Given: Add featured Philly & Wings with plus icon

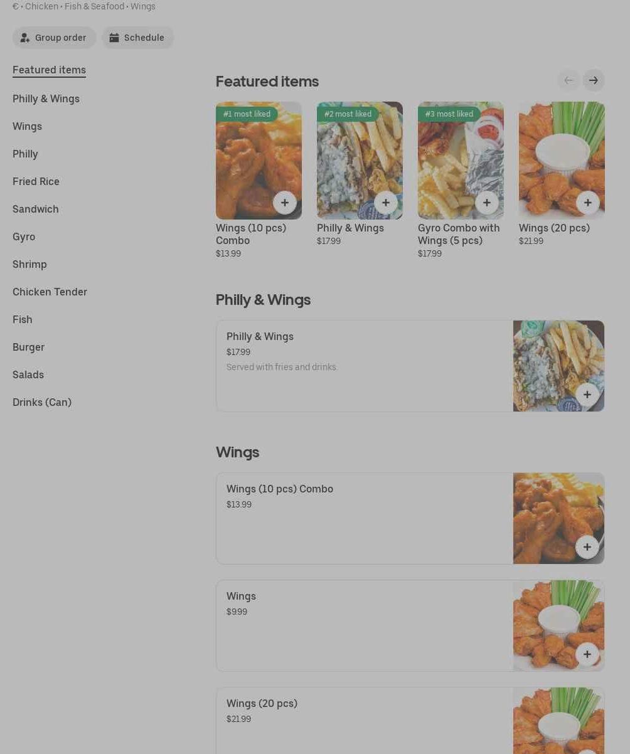Looking at the screenshot, I should [x=386, y=203].
